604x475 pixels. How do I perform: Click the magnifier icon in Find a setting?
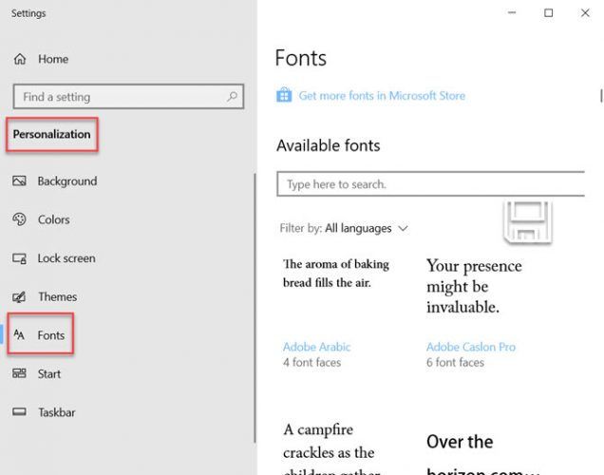(232, 96)
